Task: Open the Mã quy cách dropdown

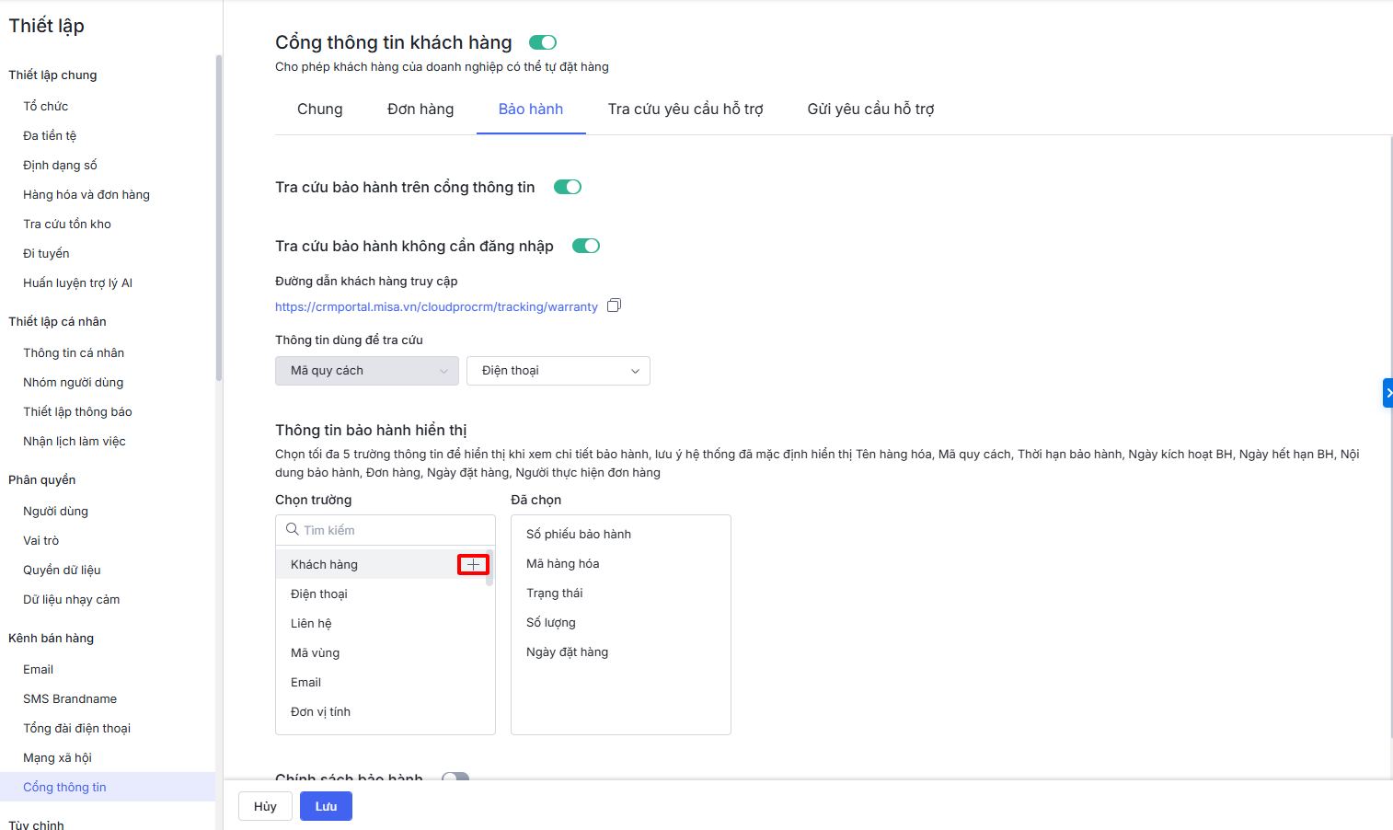Action: coord(366,371)
